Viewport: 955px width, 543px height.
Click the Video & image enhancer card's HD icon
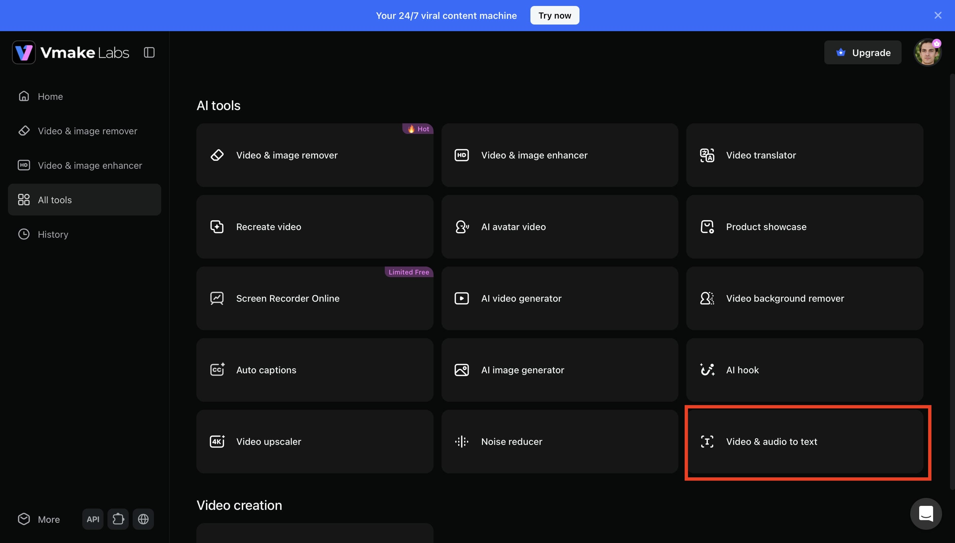[462, 155]
